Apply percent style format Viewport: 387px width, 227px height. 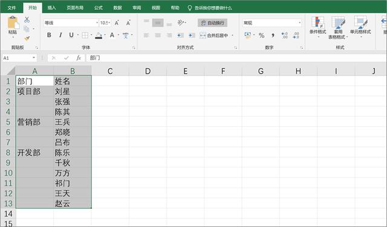tap(262, 35)
